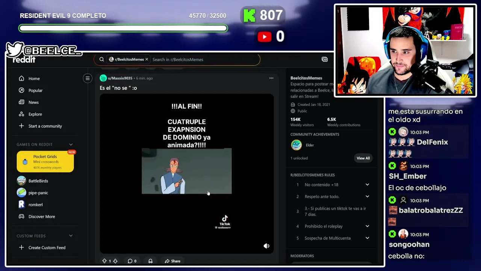The height and width of the screenshot is (271, 481).
Task: Click the Elder achievement badge
Action: click(296, 145)
